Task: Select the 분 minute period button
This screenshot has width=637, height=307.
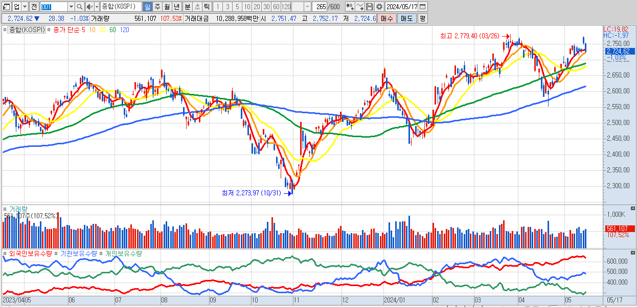Action: click(187, 7)
